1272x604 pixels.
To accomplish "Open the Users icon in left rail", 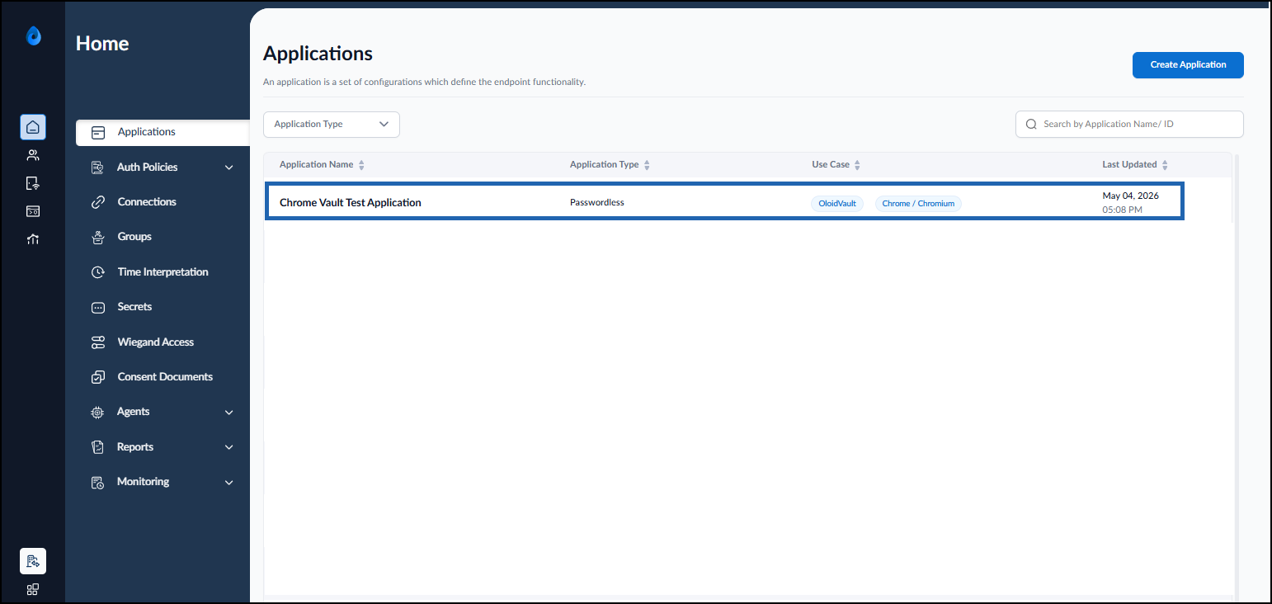I will point(33,155).
